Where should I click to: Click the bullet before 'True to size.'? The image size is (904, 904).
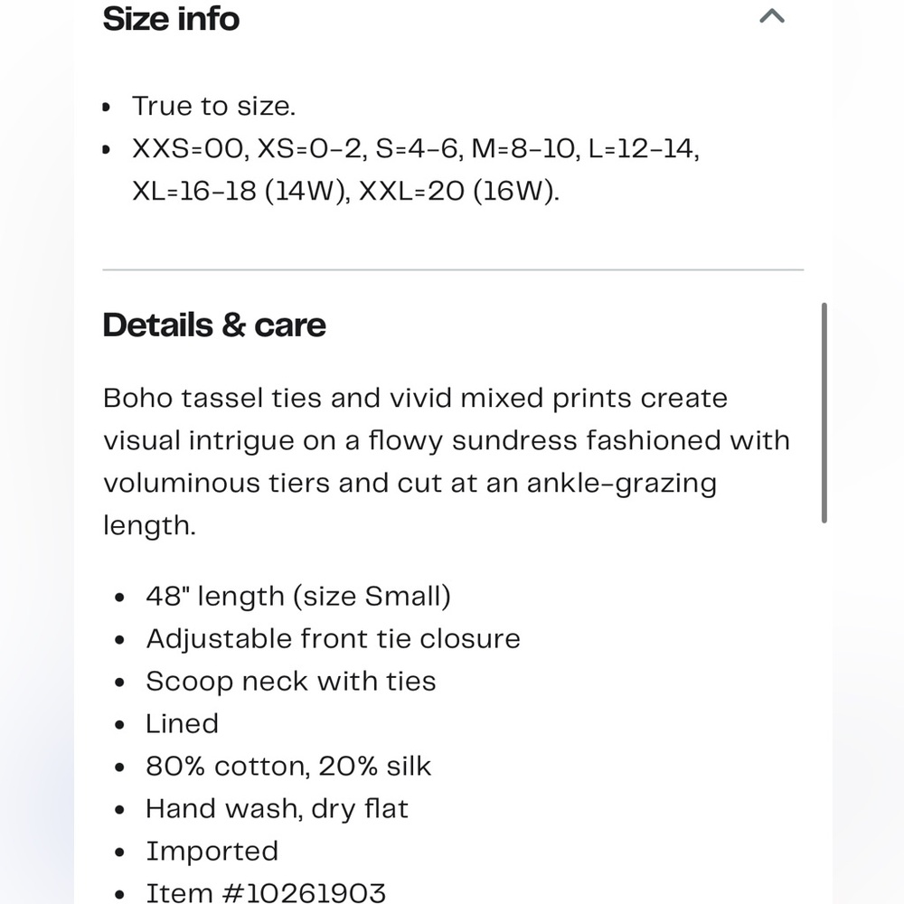(x=106, y=108)
